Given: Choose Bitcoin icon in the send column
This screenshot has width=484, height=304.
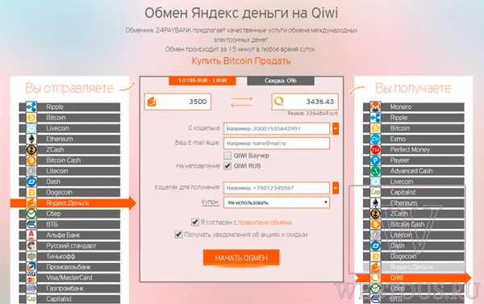Looking at the screenshot, I should click(x=31, y=118).
